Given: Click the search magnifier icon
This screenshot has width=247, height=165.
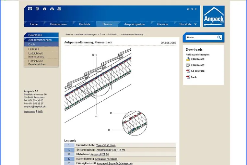Looking at the screenshot, I should point(219,37).
